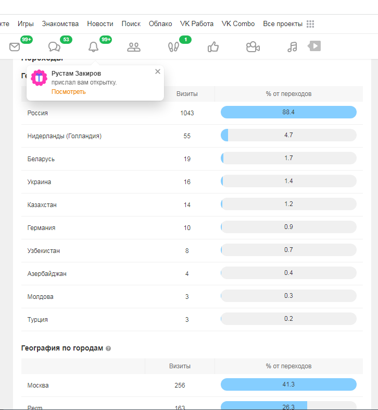Open guests footprints icon

click(x=173, y=47)
